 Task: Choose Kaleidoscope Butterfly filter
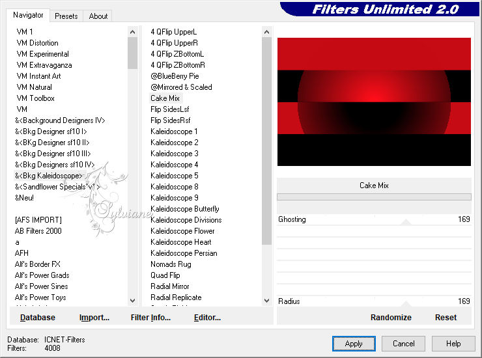point(185,209)
